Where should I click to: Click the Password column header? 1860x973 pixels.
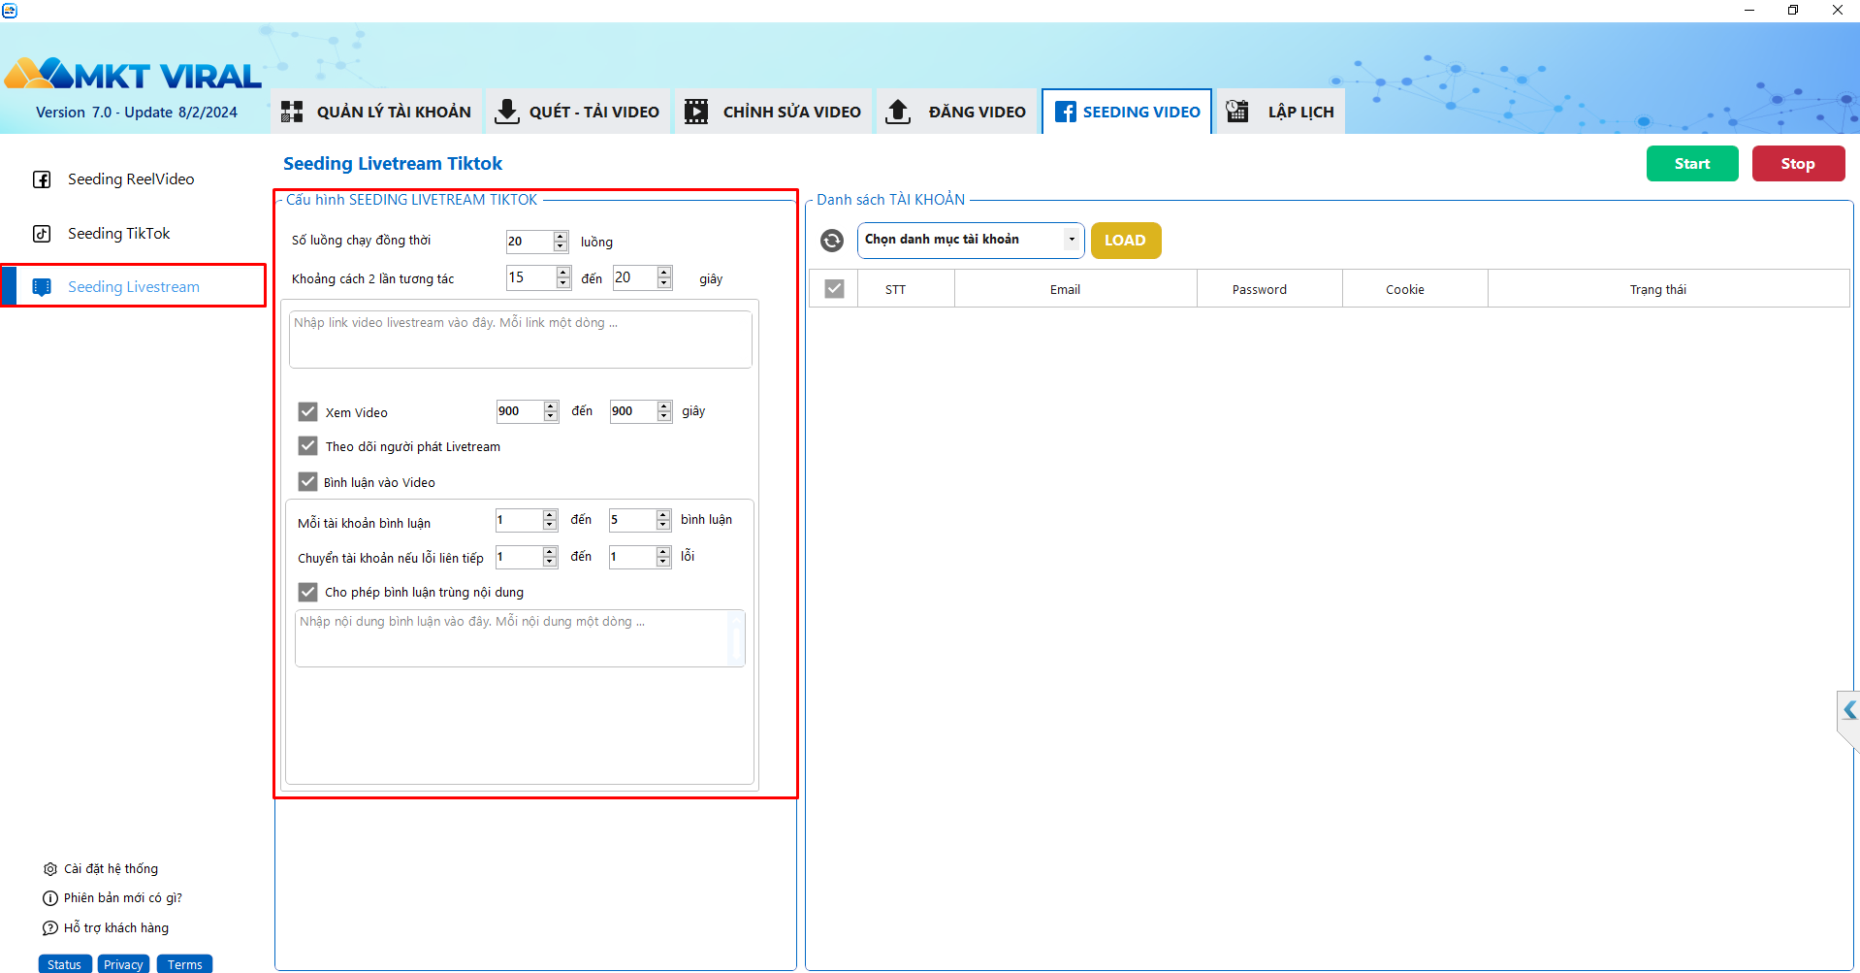pyautogui.click(x=1269, y=289)
